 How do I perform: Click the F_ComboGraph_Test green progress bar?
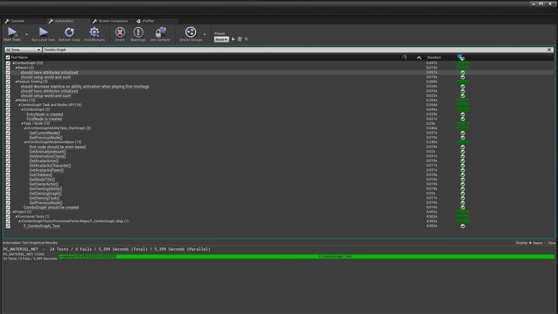click(335, 257)
